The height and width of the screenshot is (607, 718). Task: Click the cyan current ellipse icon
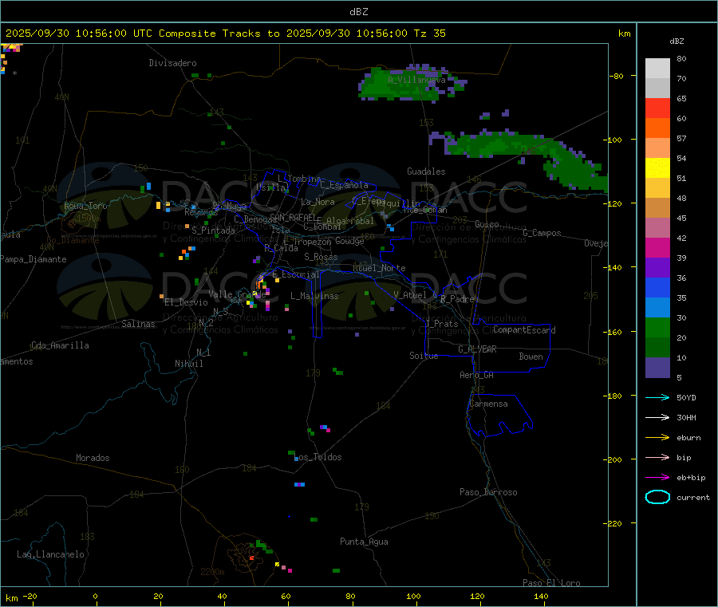pyautogui.click(x=657, y=497)
